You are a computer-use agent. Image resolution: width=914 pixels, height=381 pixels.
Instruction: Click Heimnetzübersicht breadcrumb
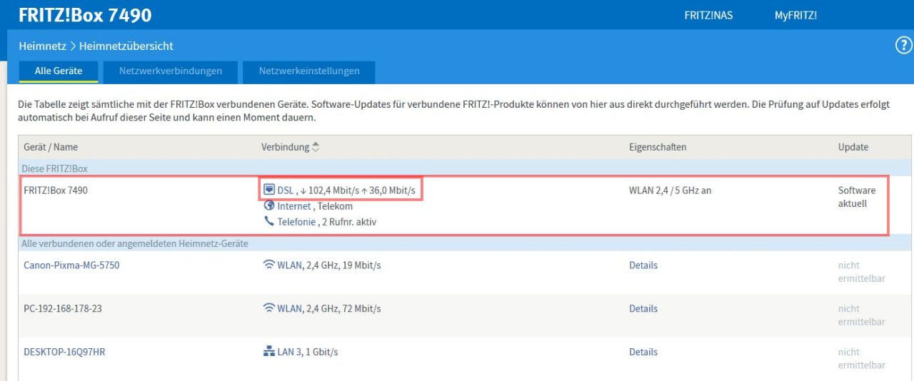(126, 46)
